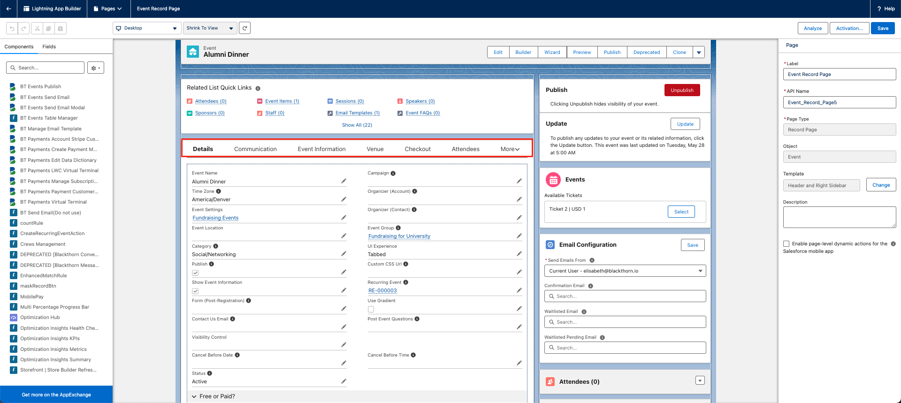Click the Events calendar icon in sidebar
The height and width of the screenshot is (403, 901).
tap(553, 180)
